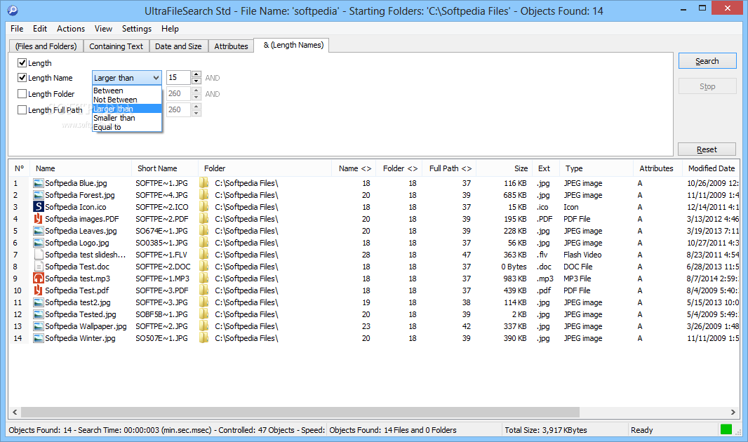
Task: Increase the Length Name value with up arrow
Action: pyautogui.click(x=196, y=74)
